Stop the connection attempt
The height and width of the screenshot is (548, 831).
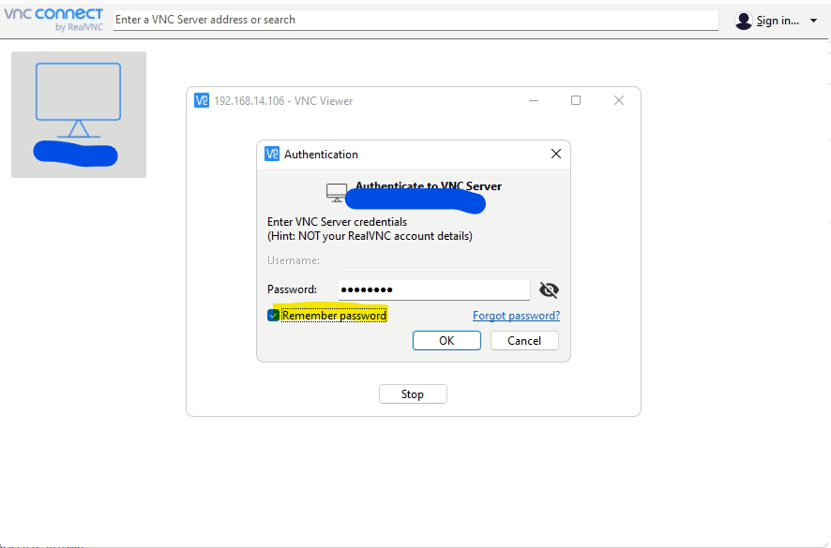(x=413, y=394)
